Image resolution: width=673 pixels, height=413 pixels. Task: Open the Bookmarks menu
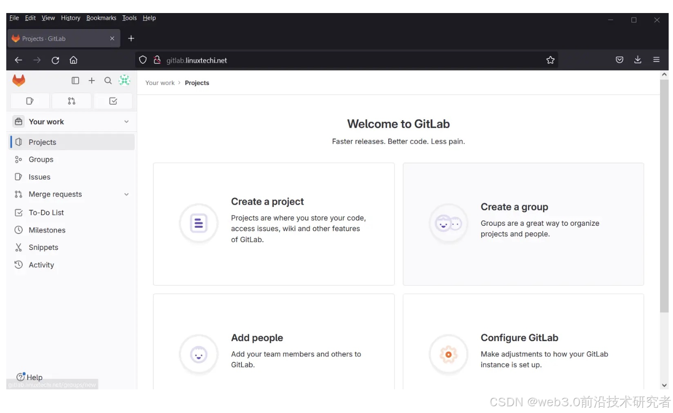tap(101, 18)
